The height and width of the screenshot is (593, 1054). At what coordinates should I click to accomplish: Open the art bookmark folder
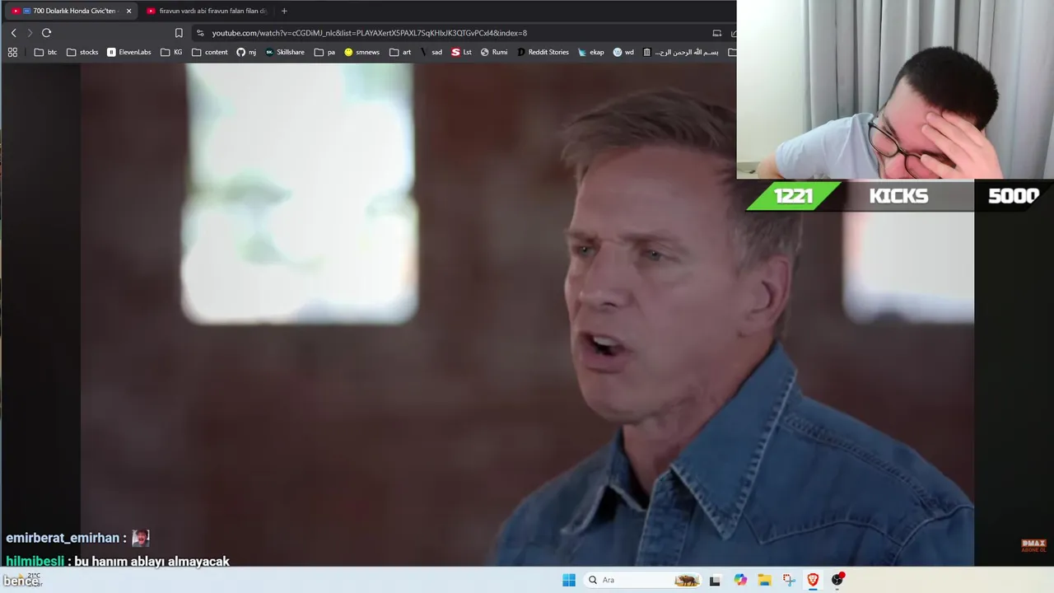[400, 52]
